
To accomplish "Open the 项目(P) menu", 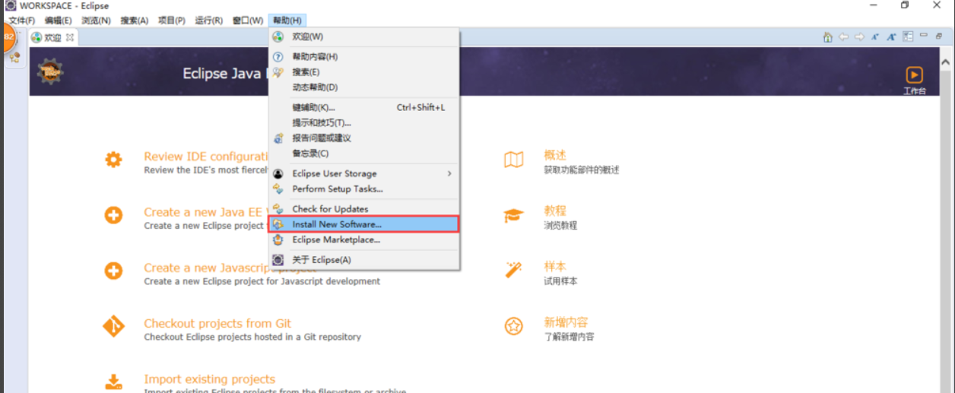I will point(172,21).
